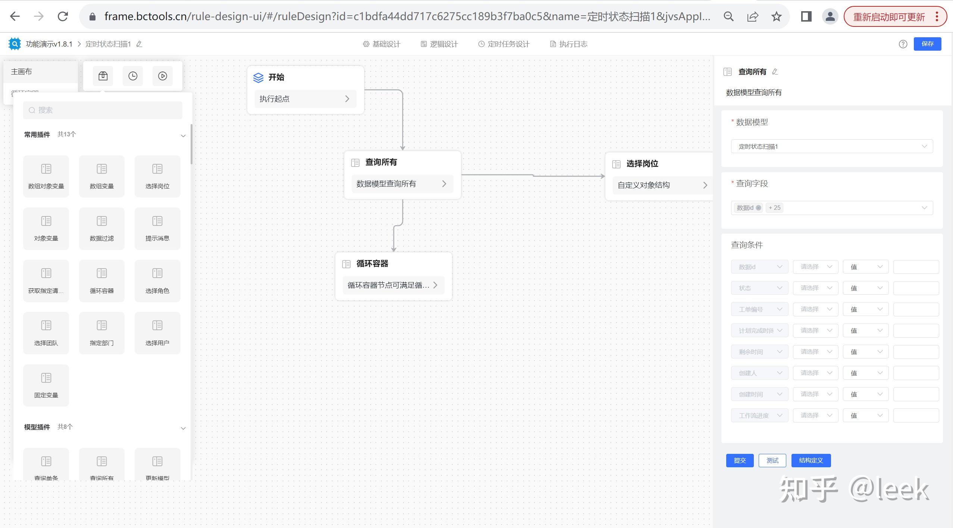Open operator dropdown for 状态 condition
Viewport: 953px width, 528px height.
click(815, 288)
